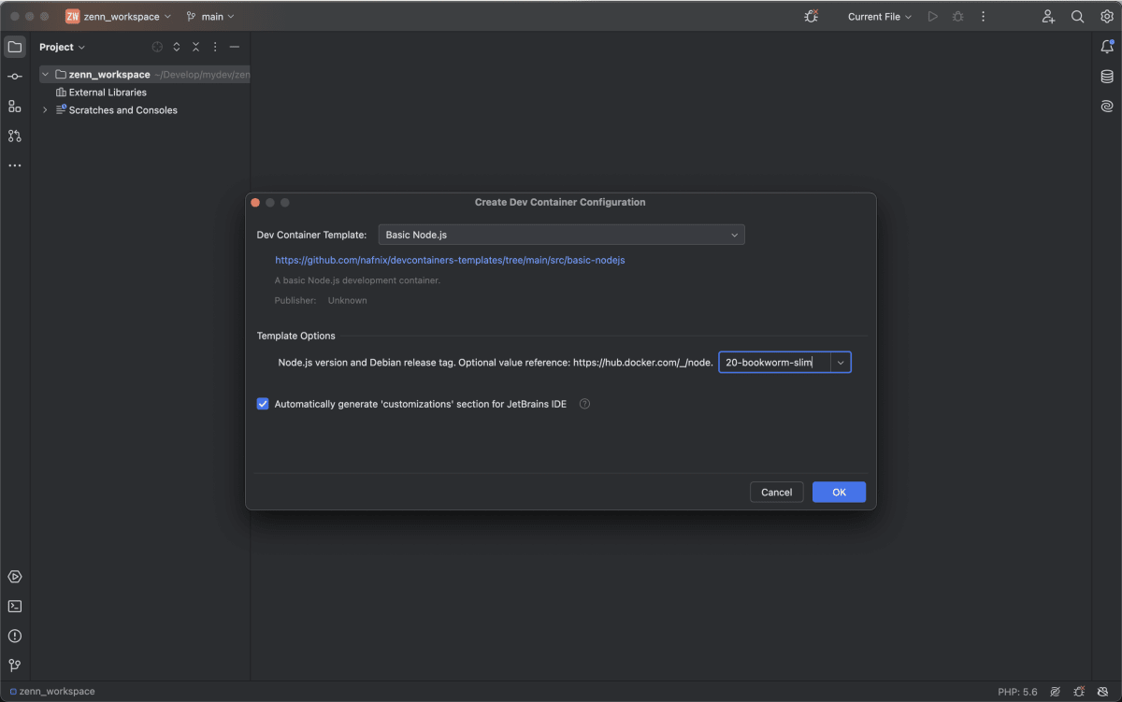Click the Run button
Screen dimensions: 1122x702
932,17
